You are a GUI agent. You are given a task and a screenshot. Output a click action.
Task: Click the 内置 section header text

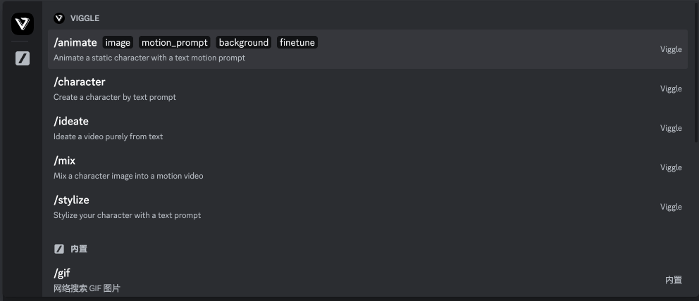(79, 249)
